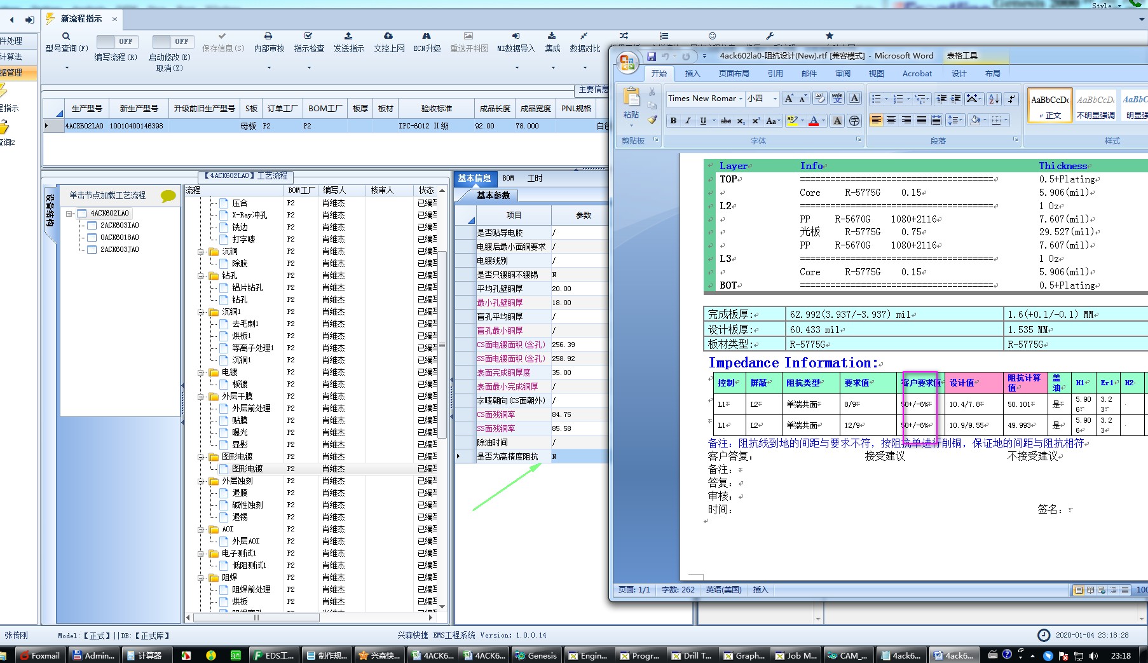Collapse the 图形电镀 folder node
The width and height of the screenshot is (1148, 663).
[201, 457]
